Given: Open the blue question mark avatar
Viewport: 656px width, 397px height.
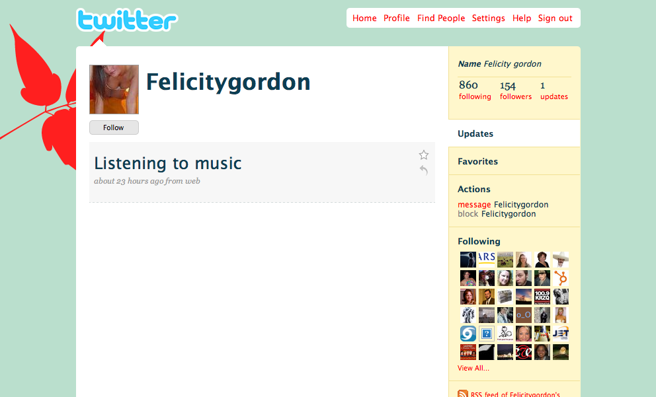Looking at the screenshot, I should [x=487, y=334].
